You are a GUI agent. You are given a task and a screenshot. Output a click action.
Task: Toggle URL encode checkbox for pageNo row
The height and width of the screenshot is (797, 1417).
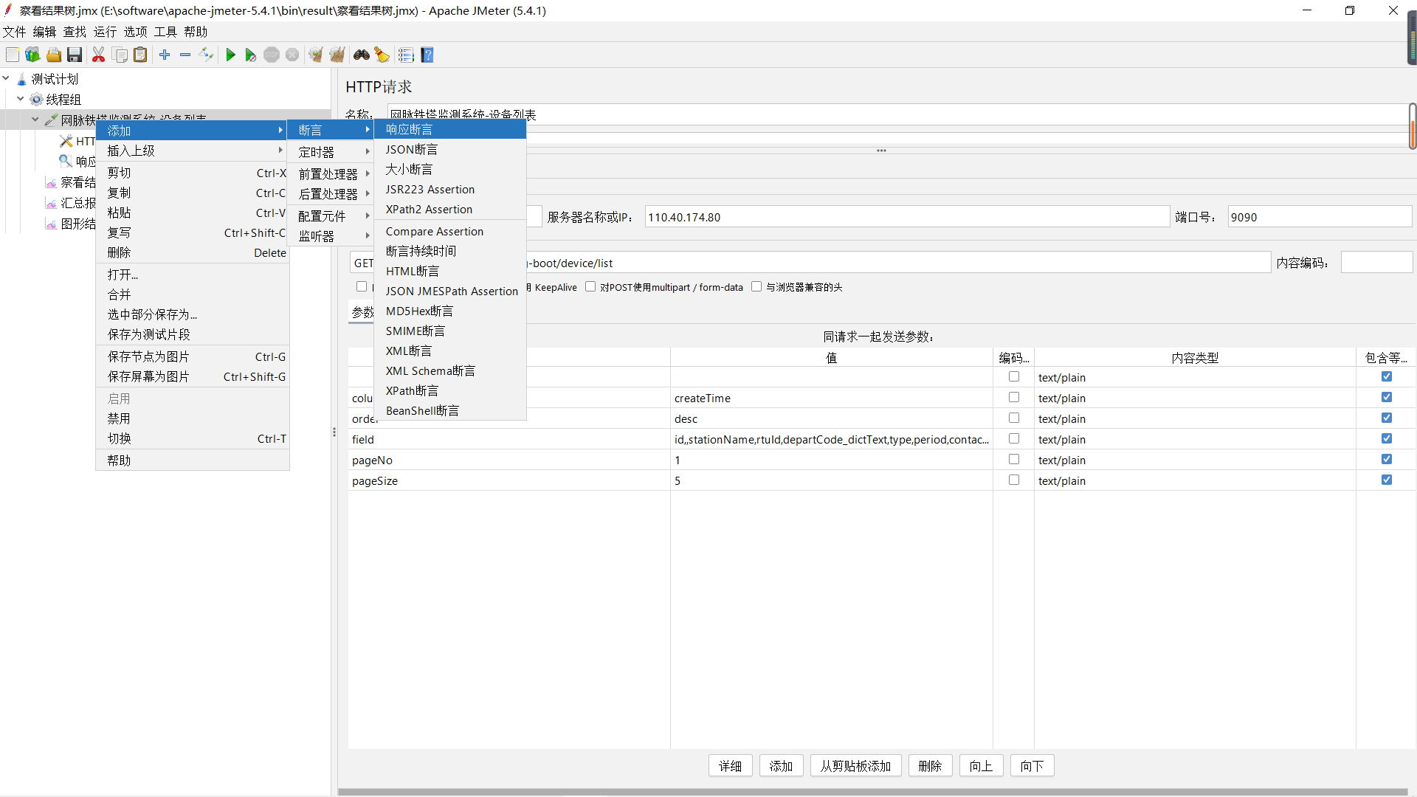click(1014, 460)
